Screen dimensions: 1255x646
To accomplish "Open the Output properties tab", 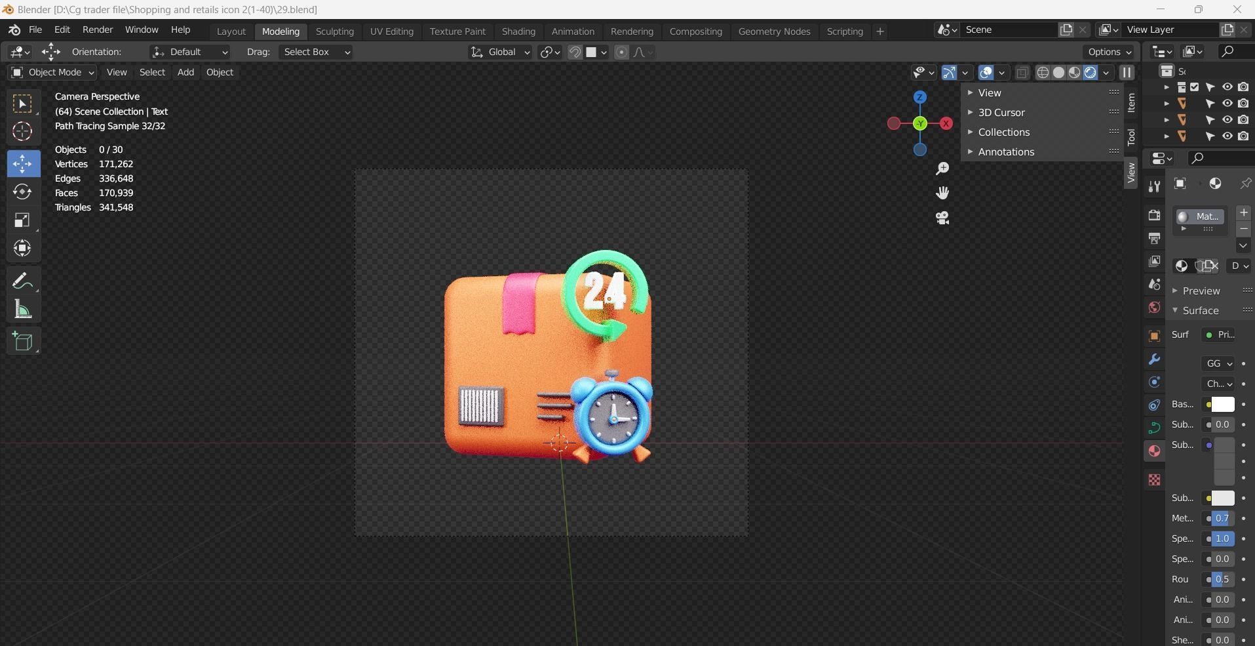I will click(x=1154, y=238).
